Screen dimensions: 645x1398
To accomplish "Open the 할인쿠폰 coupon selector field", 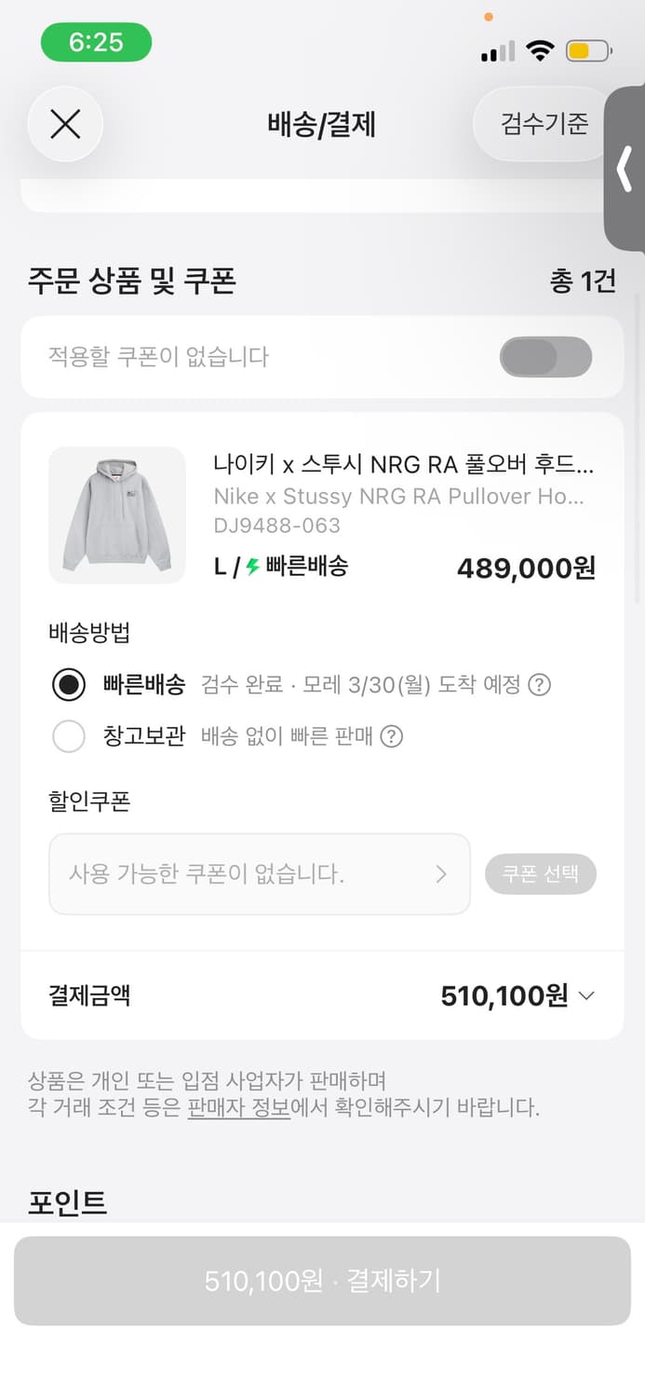I will click(259, 873).
